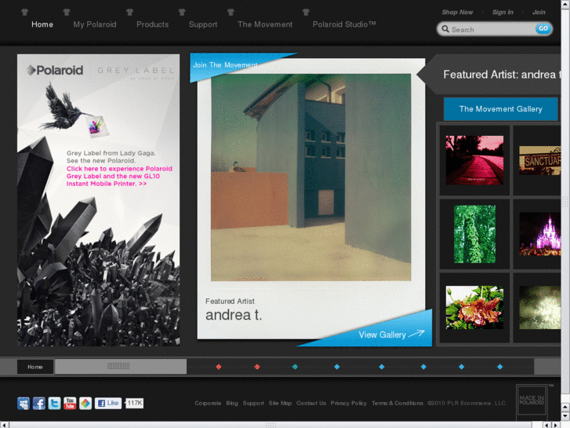Click the first social icon in footer
Image resolution: width=570 pixels, height=428 pixels.
(24, 403)
